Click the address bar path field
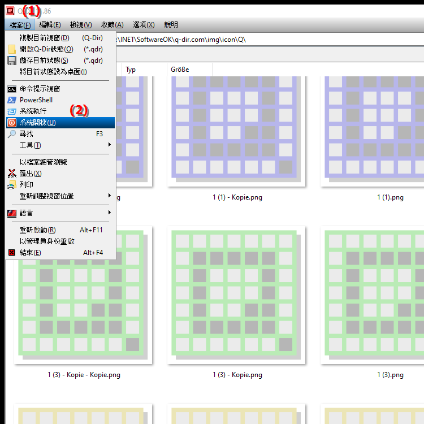The image size is (424, 424). [270, 40]
